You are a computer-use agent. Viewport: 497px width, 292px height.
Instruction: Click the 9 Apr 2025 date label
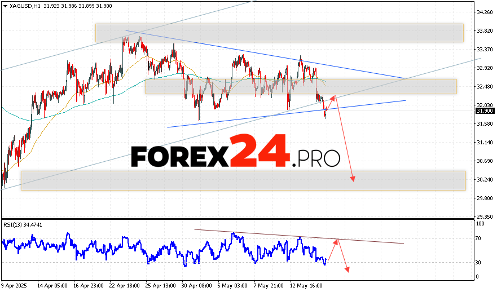[15, 285]
